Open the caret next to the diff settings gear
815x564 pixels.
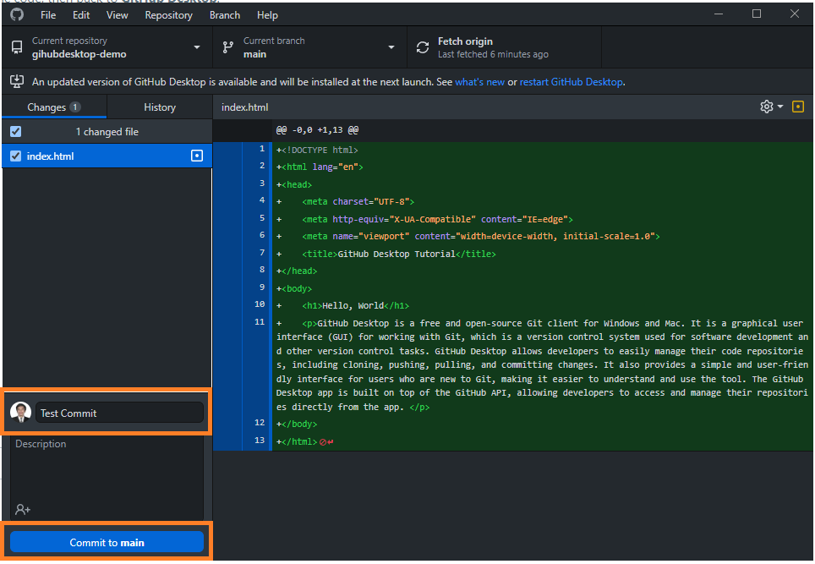[780, 107]
